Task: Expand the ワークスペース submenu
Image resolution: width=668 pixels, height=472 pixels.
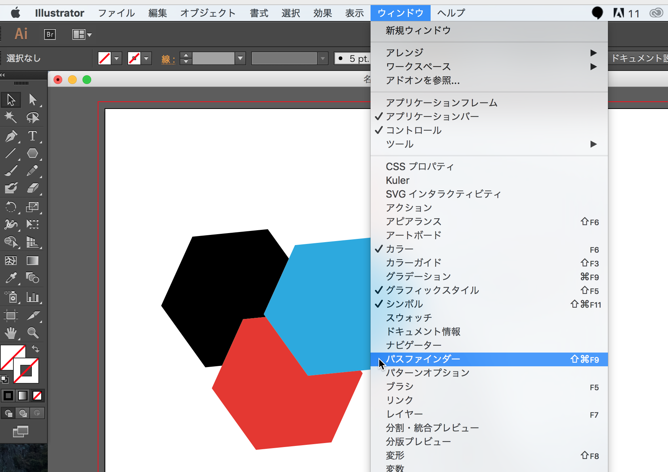Action: [x=489, y=67]
